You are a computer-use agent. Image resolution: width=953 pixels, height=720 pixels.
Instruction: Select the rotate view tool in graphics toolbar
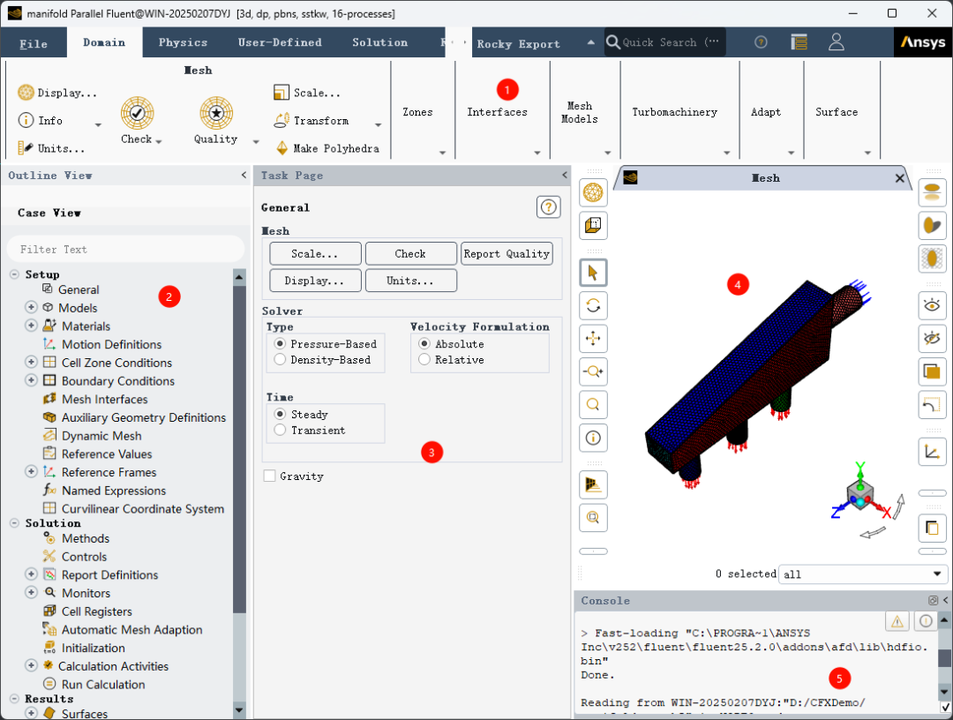coord(593,305)
